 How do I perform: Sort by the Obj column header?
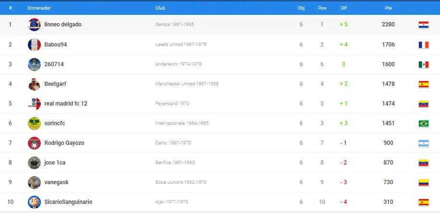(x=301, y=8)
